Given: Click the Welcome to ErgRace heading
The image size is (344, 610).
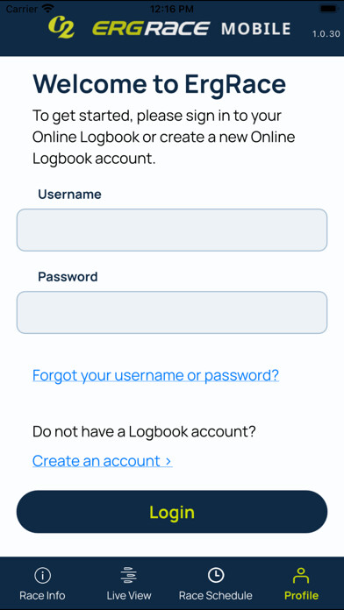Looking at the screenshot, I should (x=160, y=84).
